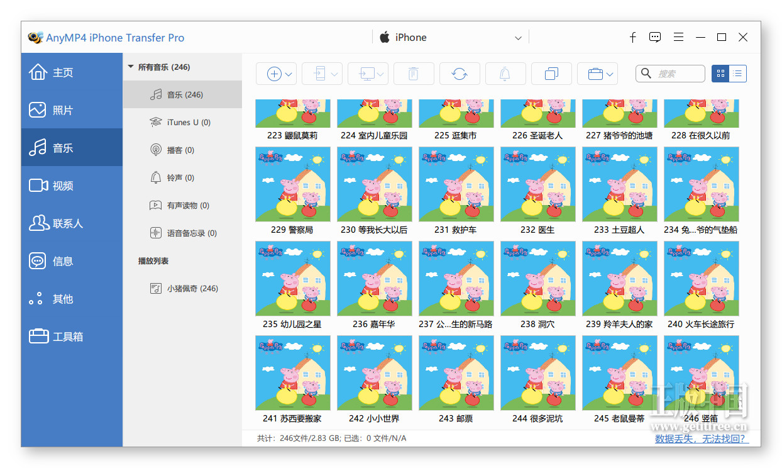Select the 239 羚羊夫人的家 thumbnail
The width and height of the screenshot is (782, 468).
click(620, 279)
